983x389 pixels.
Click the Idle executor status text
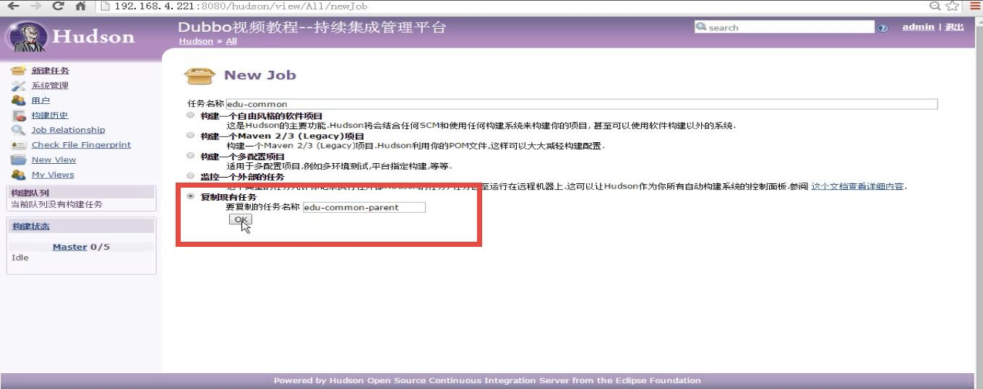click(x=20, y=258)
